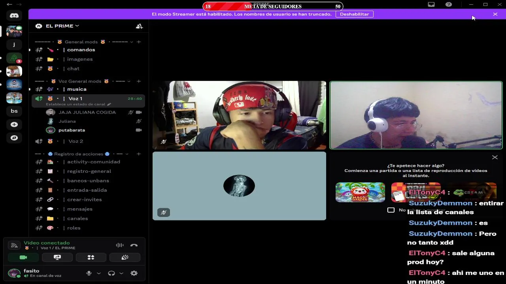Open the inbox icon in the title bar
This screenshot has width=506, height=284.
coord(431,4)
